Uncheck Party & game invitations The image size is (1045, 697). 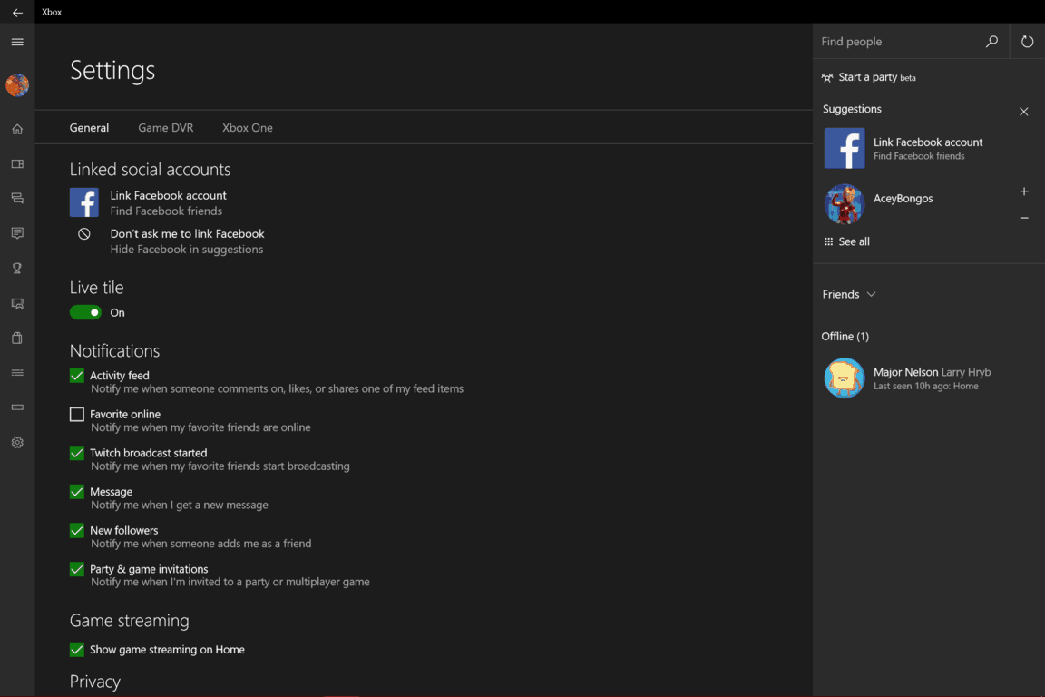(x=76, y=569)
